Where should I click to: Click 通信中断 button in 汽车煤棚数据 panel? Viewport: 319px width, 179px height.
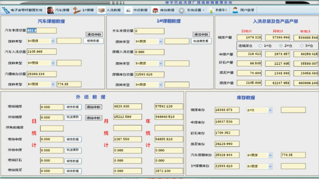point(94,34)
